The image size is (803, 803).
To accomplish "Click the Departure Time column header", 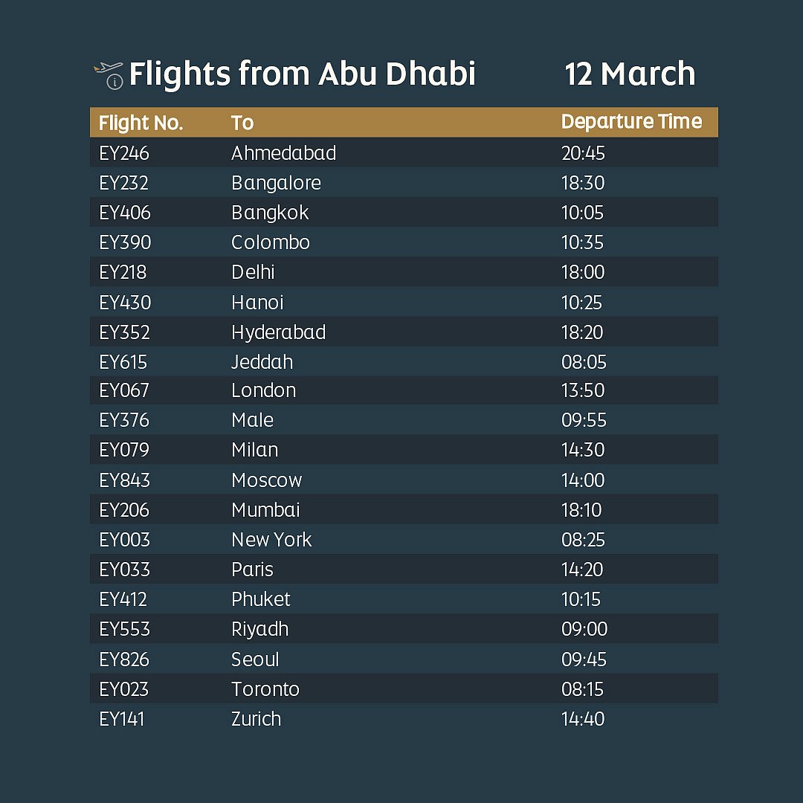I will click(x=631, y=122).
